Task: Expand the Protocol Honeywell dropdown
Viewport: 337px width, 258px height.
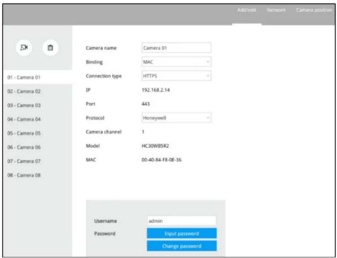Action: [176, 118]
